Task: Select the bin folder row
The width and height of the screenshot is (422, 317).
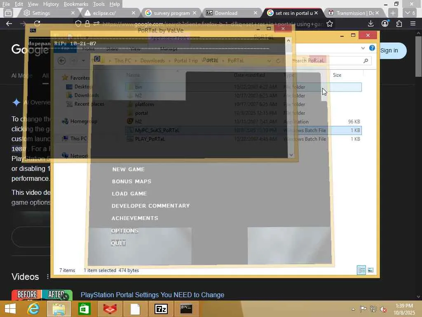Action: [243, 87]
